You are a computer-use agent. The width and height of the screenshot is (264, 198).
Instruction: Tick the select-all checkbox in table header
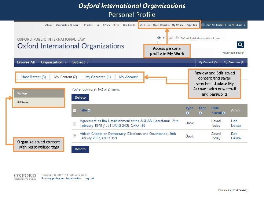point(75,111)
